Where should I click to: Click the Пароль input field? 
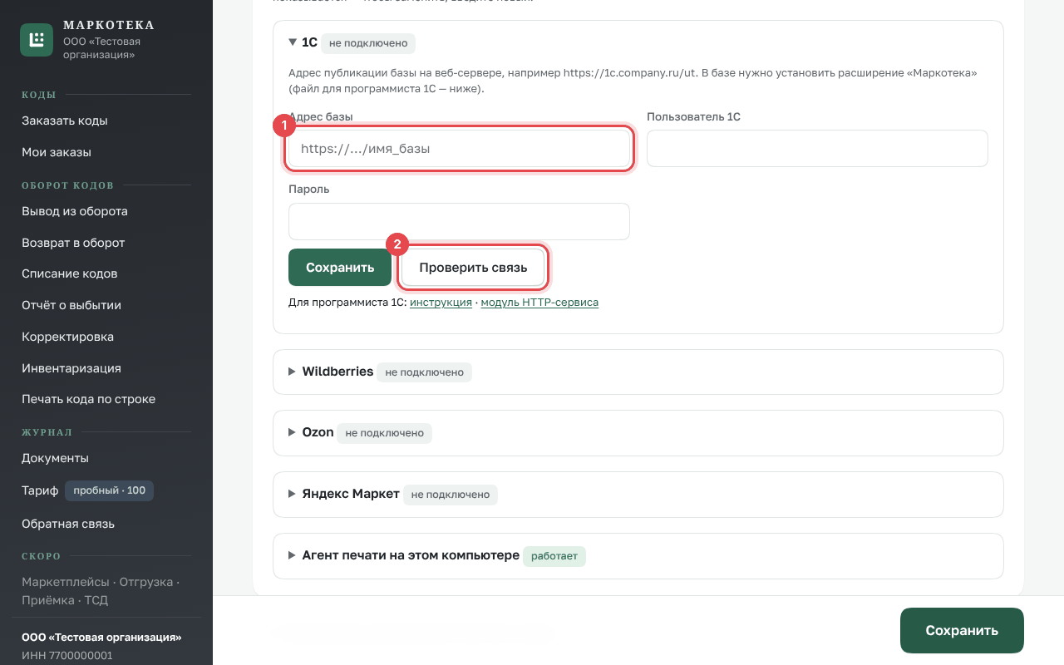pos(459,221)
